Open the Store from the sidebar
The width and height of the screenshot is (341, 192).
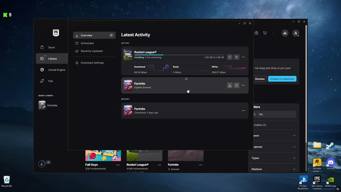(52, 47)
